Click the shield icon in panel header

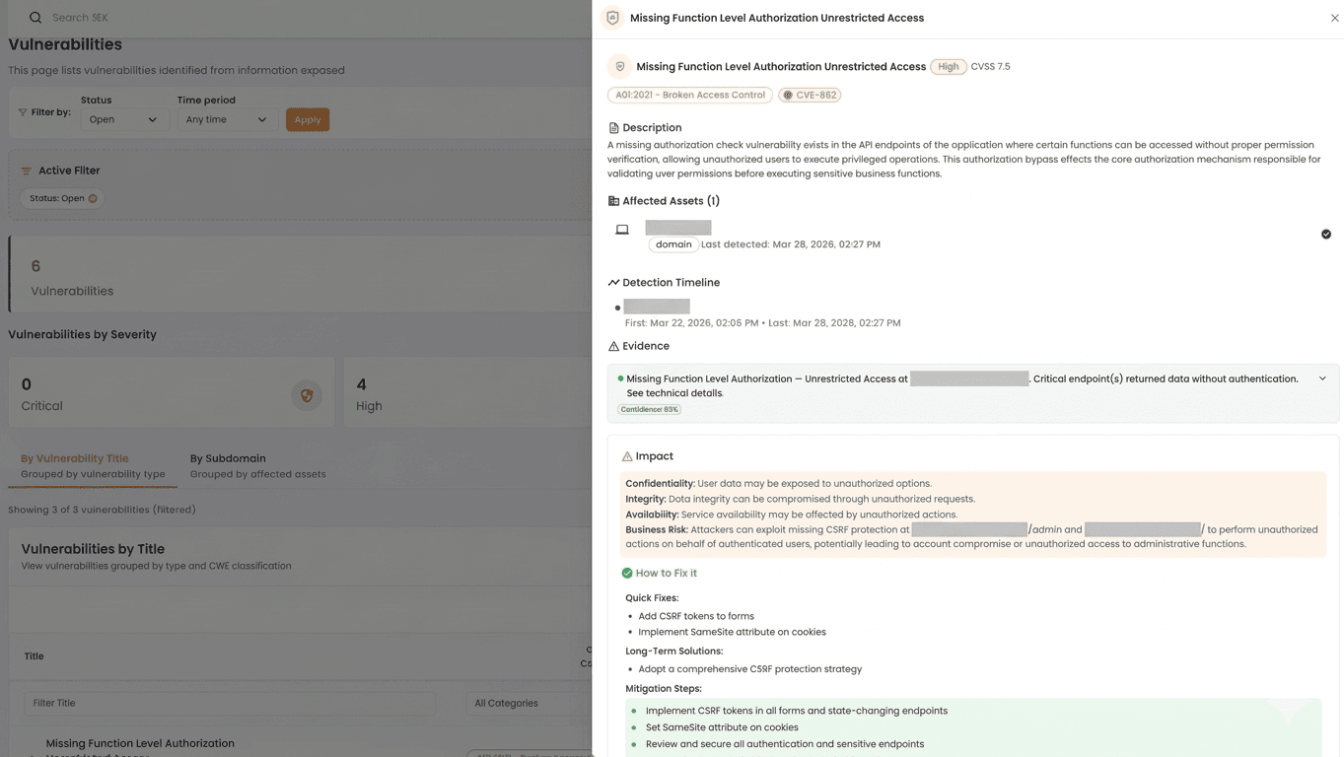coord(612,18)
